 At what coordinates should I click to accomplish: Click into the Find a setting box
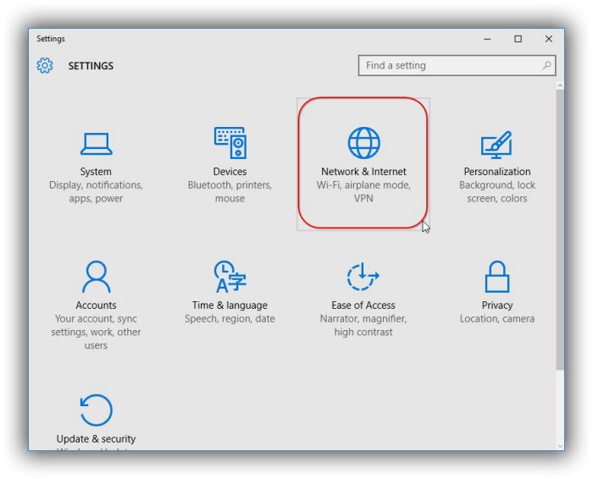457,65
